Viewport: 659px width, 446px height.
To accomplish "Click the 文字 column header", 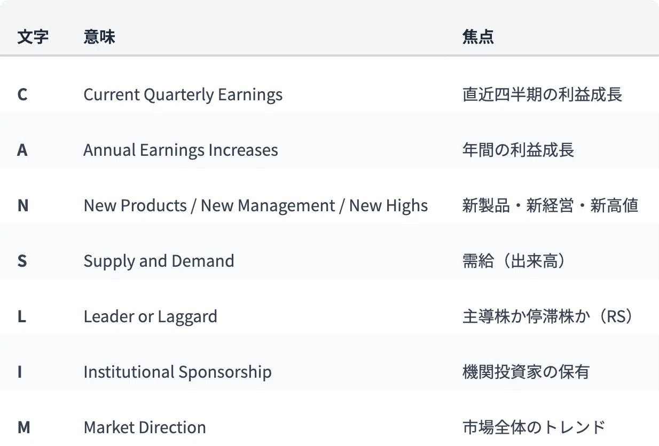I will click(33, 37).
